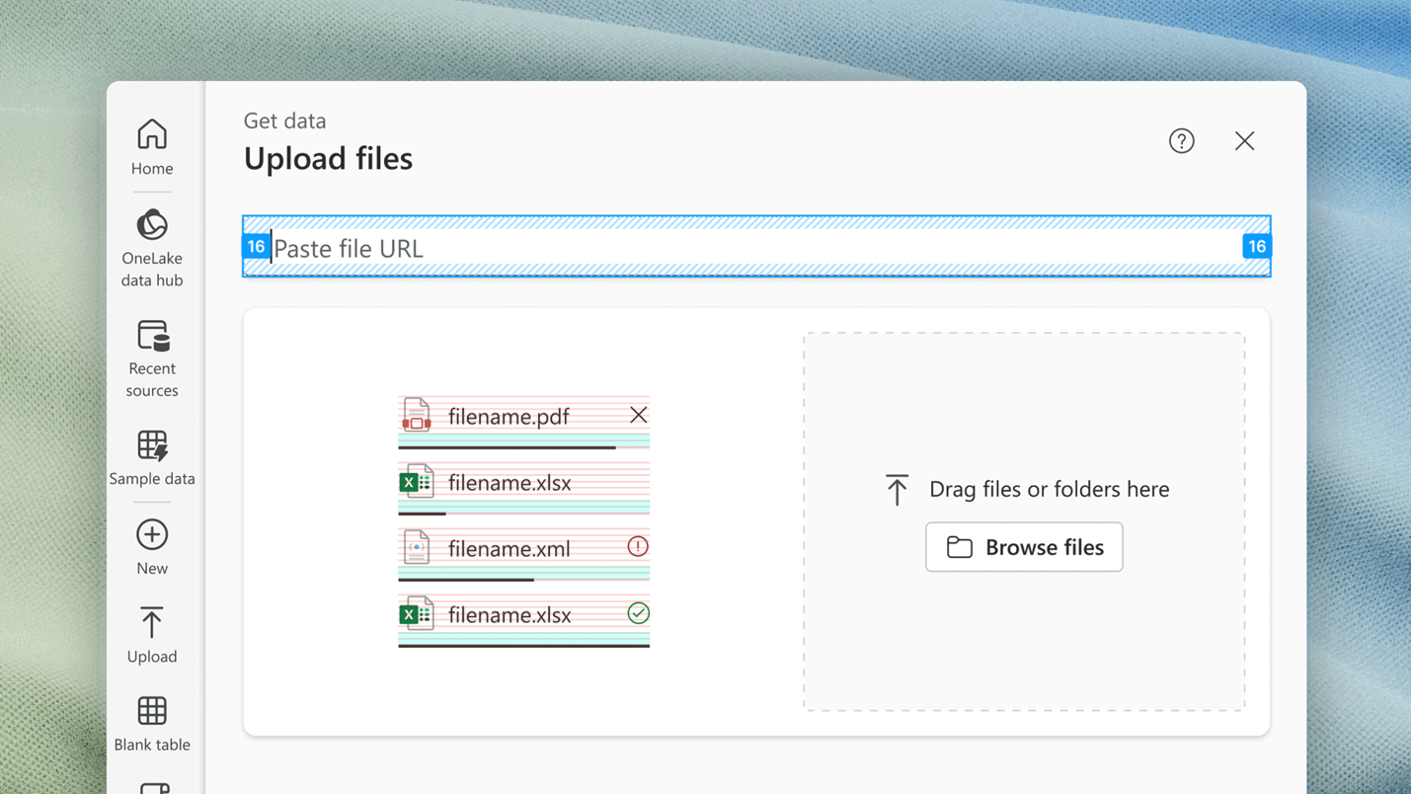Image resolution: width=1411 pixels, height=794 pixels.
Task: Click the upload arrow in the drop zone
Action: tap(897, 489)
